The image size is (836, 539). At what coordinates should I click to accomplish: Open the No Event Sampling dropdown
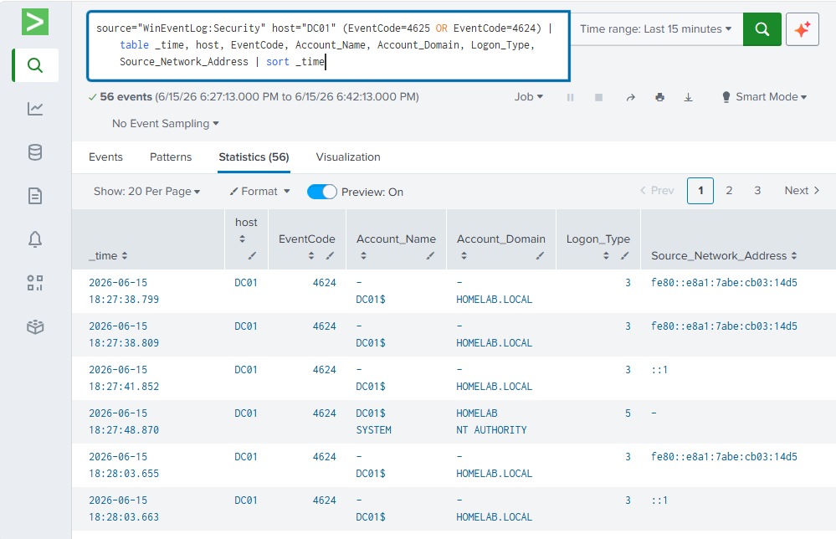point(166,124)
